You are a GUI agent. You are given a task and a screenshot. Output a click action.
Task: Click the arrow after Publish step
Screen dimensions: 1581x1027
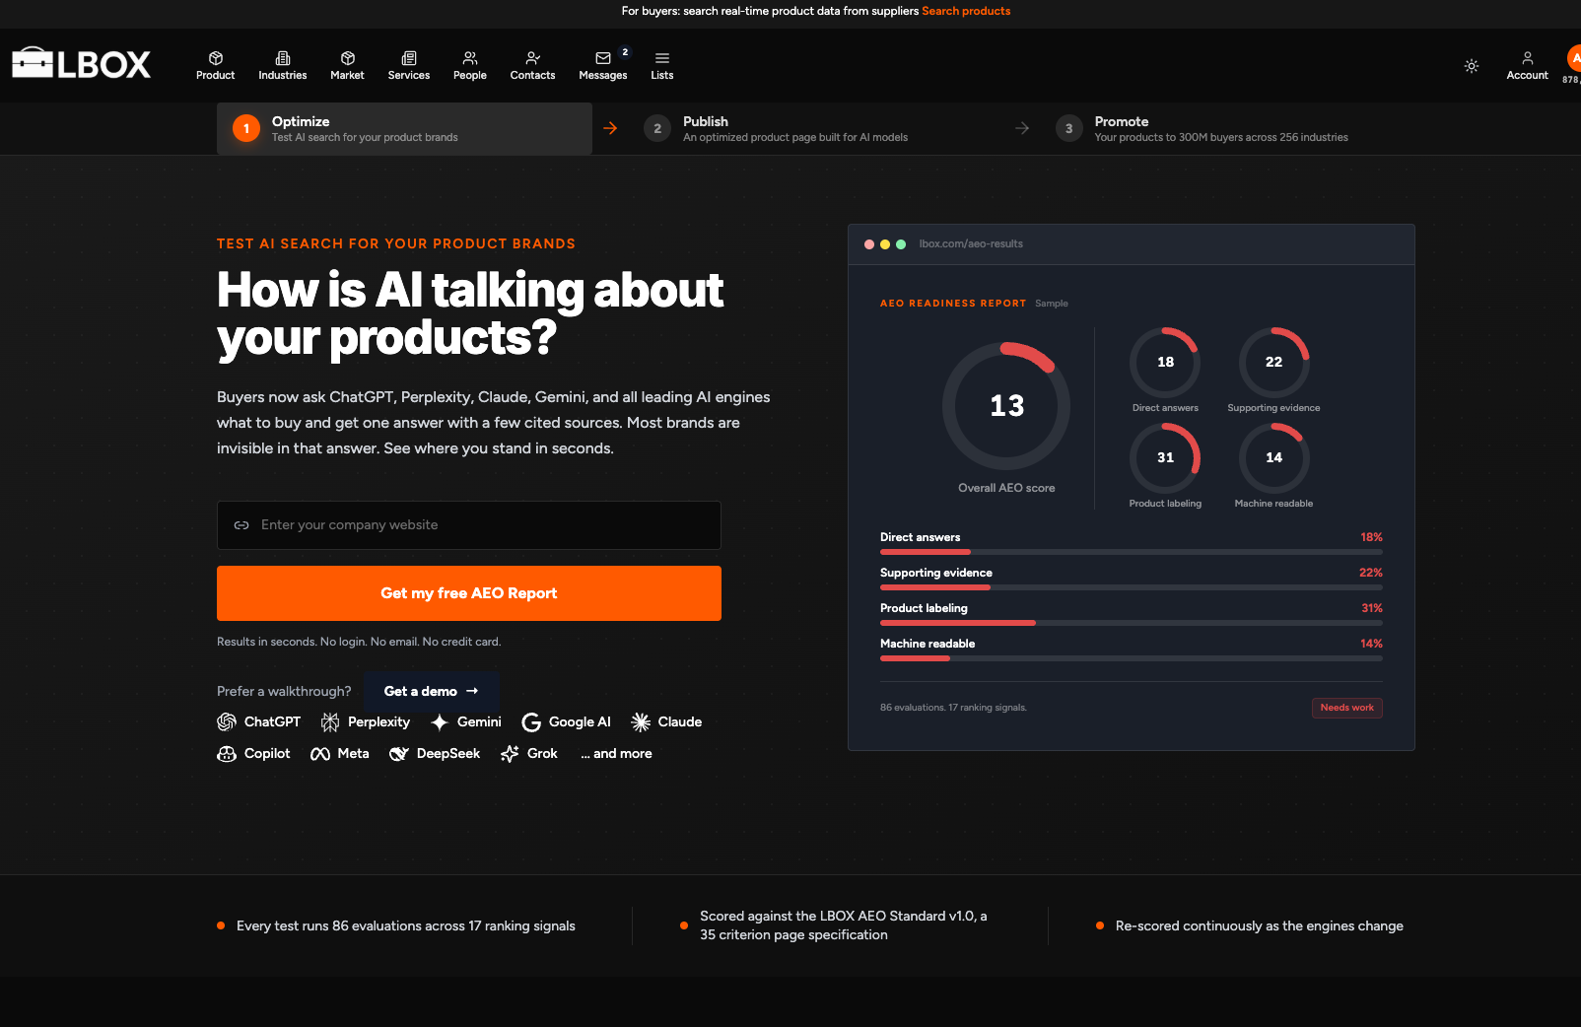tap(1022, 128)
